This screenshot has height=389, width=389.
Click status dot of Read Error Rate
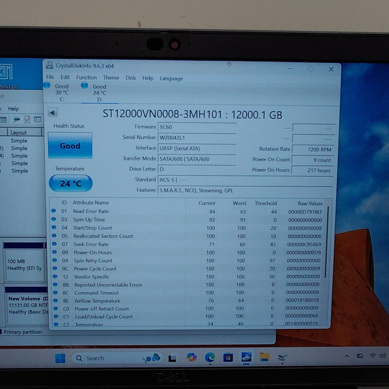point(53,211)
